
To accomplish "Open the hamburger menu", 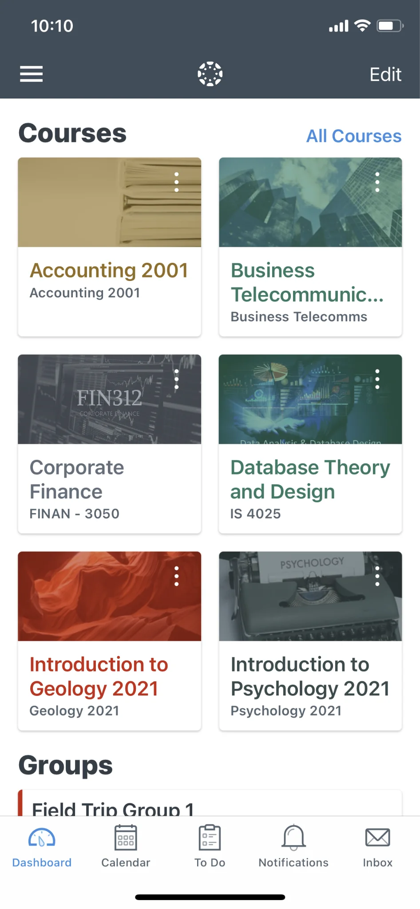I will click(x=31, y=74).
